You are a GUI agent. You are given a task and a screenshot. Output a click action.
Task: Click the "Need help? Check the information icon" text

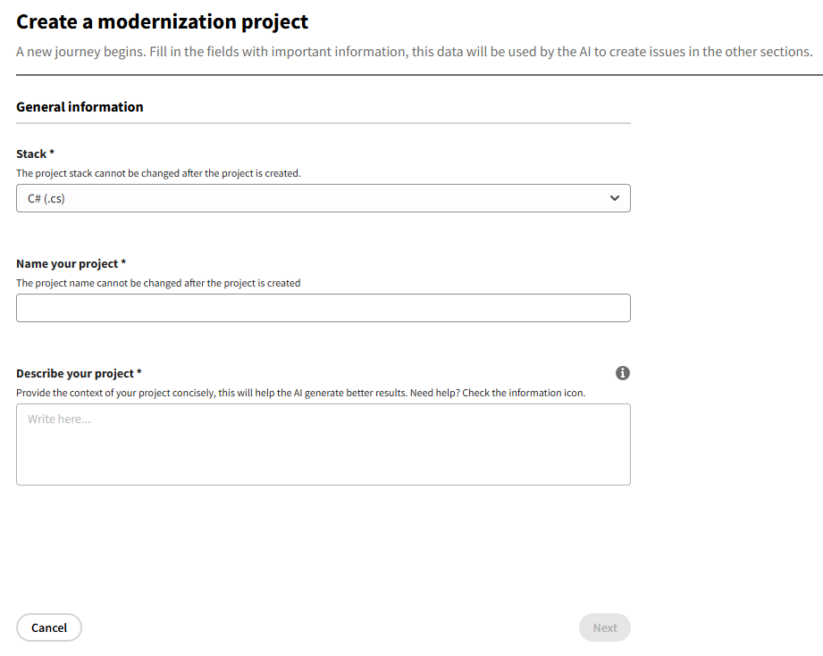[x=498, y=393]
